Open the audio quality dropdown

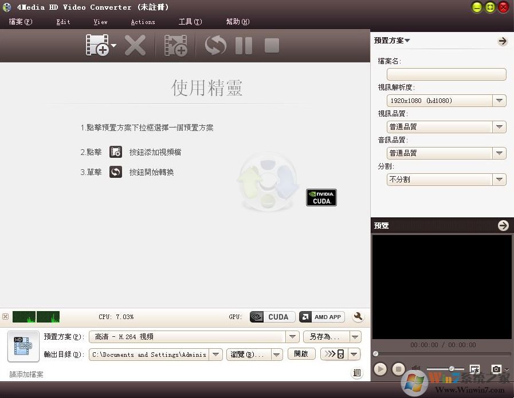(x=499, y=153)
